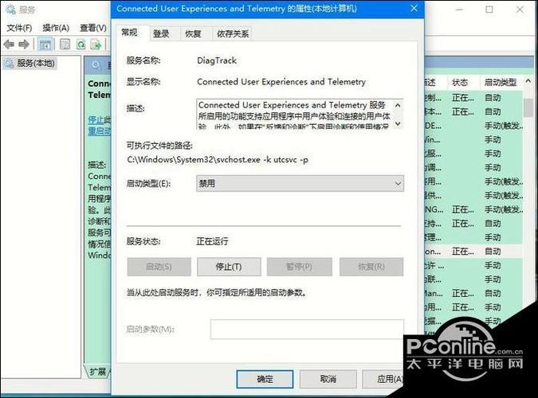Click the 'Man...' row with 自动 startup type
Viewport: 538px width, 398px height.
pyautogui.click(x=473, y=294)
